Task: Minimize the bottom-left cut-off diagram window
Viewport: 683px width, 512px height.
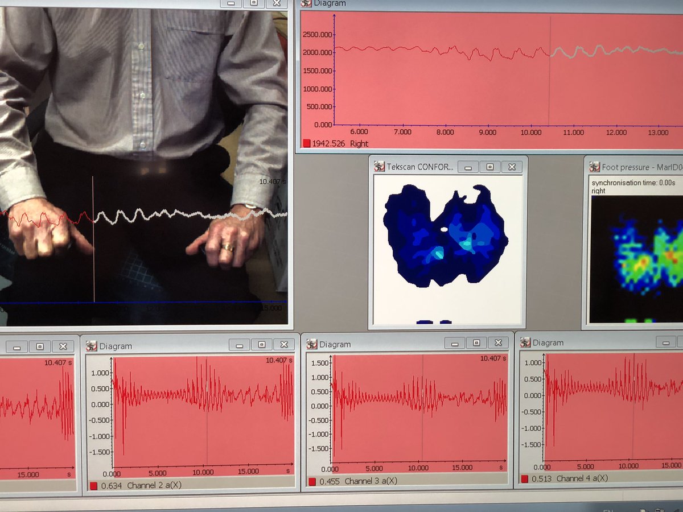Action: point(18,346)
